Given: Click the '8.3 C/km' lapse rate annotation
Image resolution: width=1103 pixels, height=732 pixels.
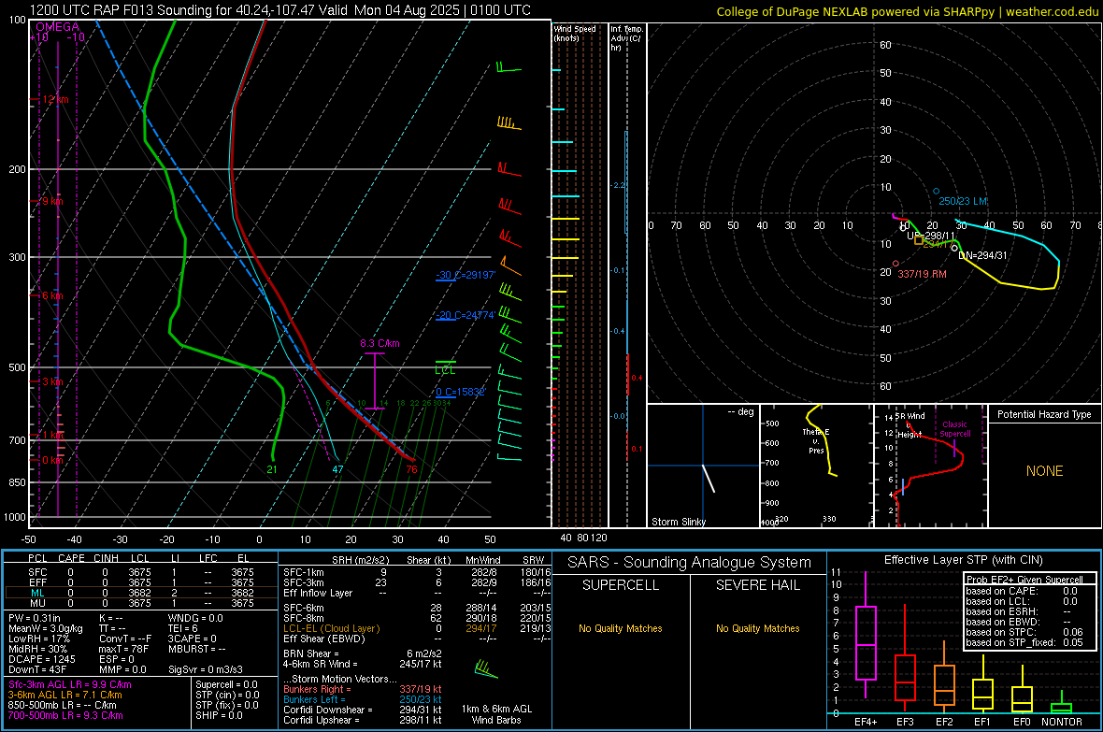Looking at the screenshot, I should tap(380, 343).
